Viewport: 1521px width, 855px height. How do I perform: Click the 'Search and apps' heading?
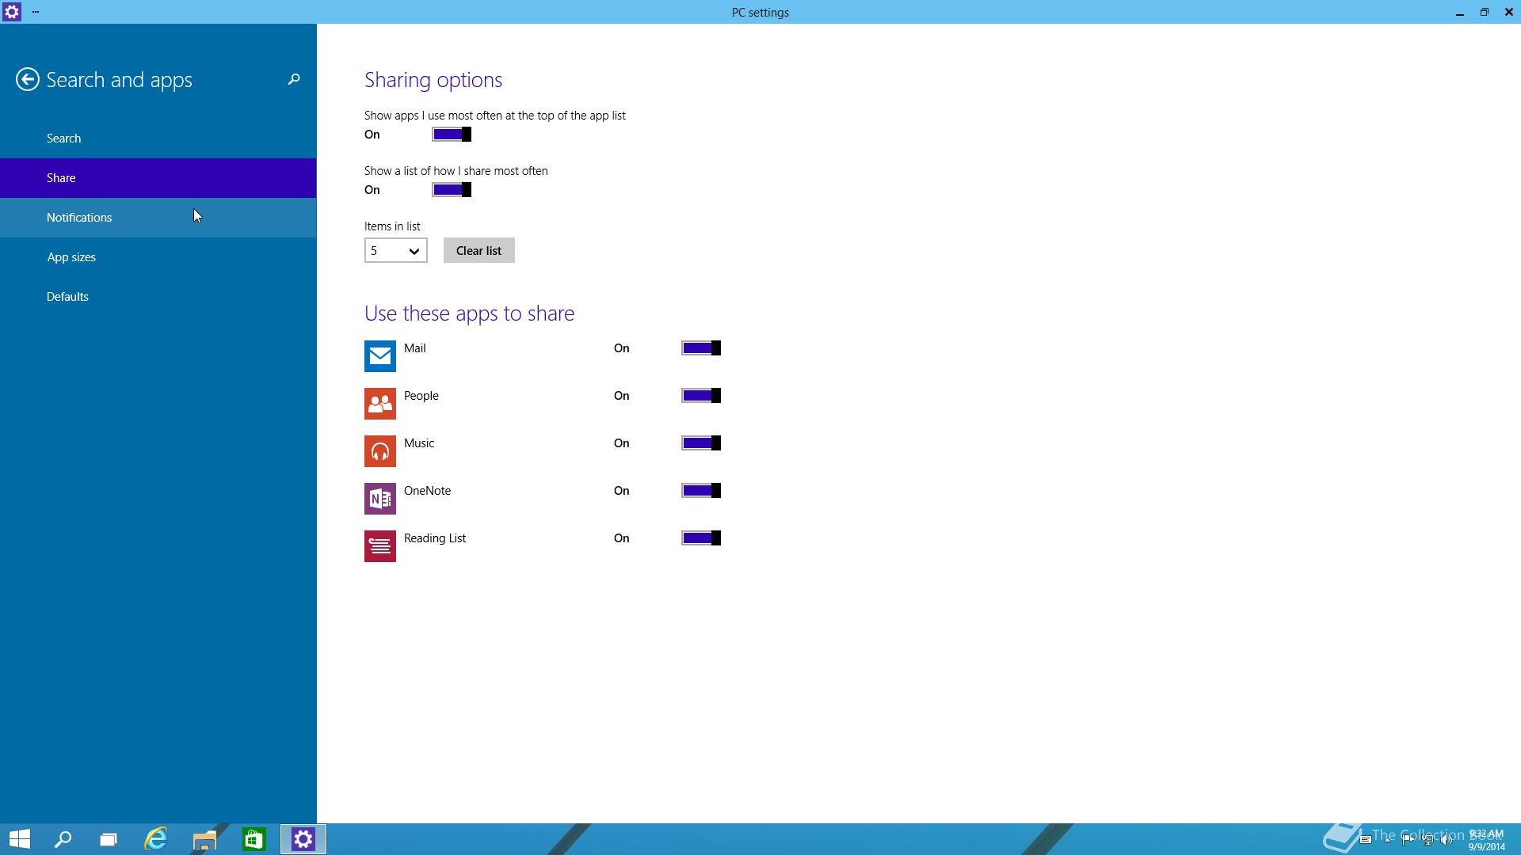[119, 80]
